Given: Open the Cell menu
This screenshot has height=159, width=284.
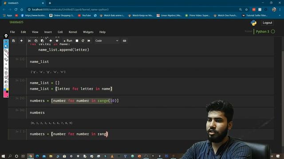Looking at the screenshot, I should click(x=60, y=32).
